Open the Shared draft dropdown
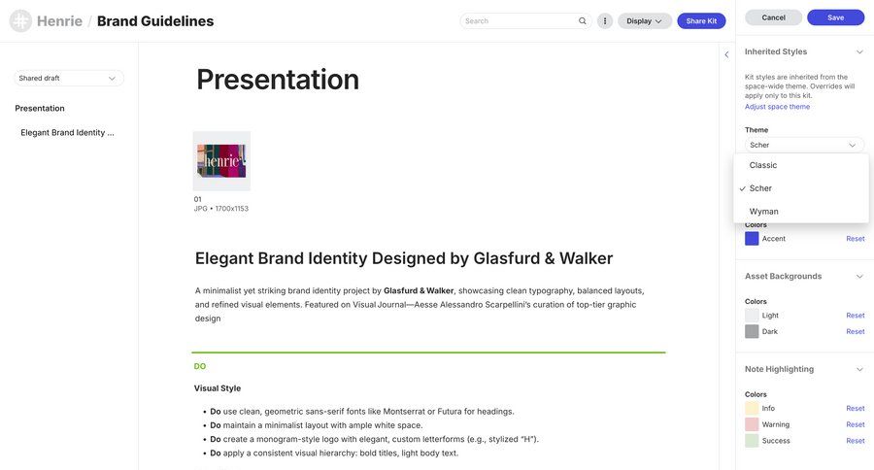 (x=68, y=78)
